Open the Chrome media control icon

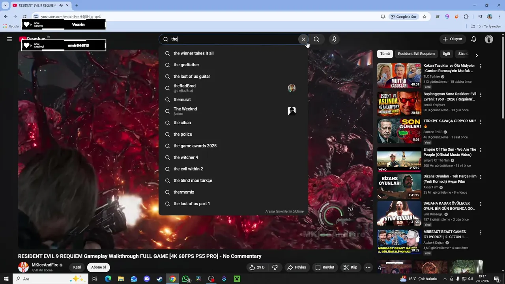(x=480, y=17)
